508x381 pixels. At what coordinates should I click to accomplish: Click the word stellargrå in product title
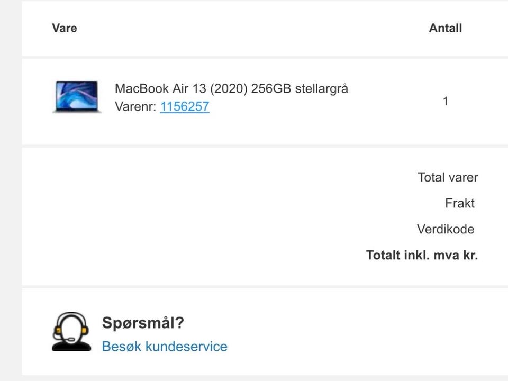pos(321,88)
